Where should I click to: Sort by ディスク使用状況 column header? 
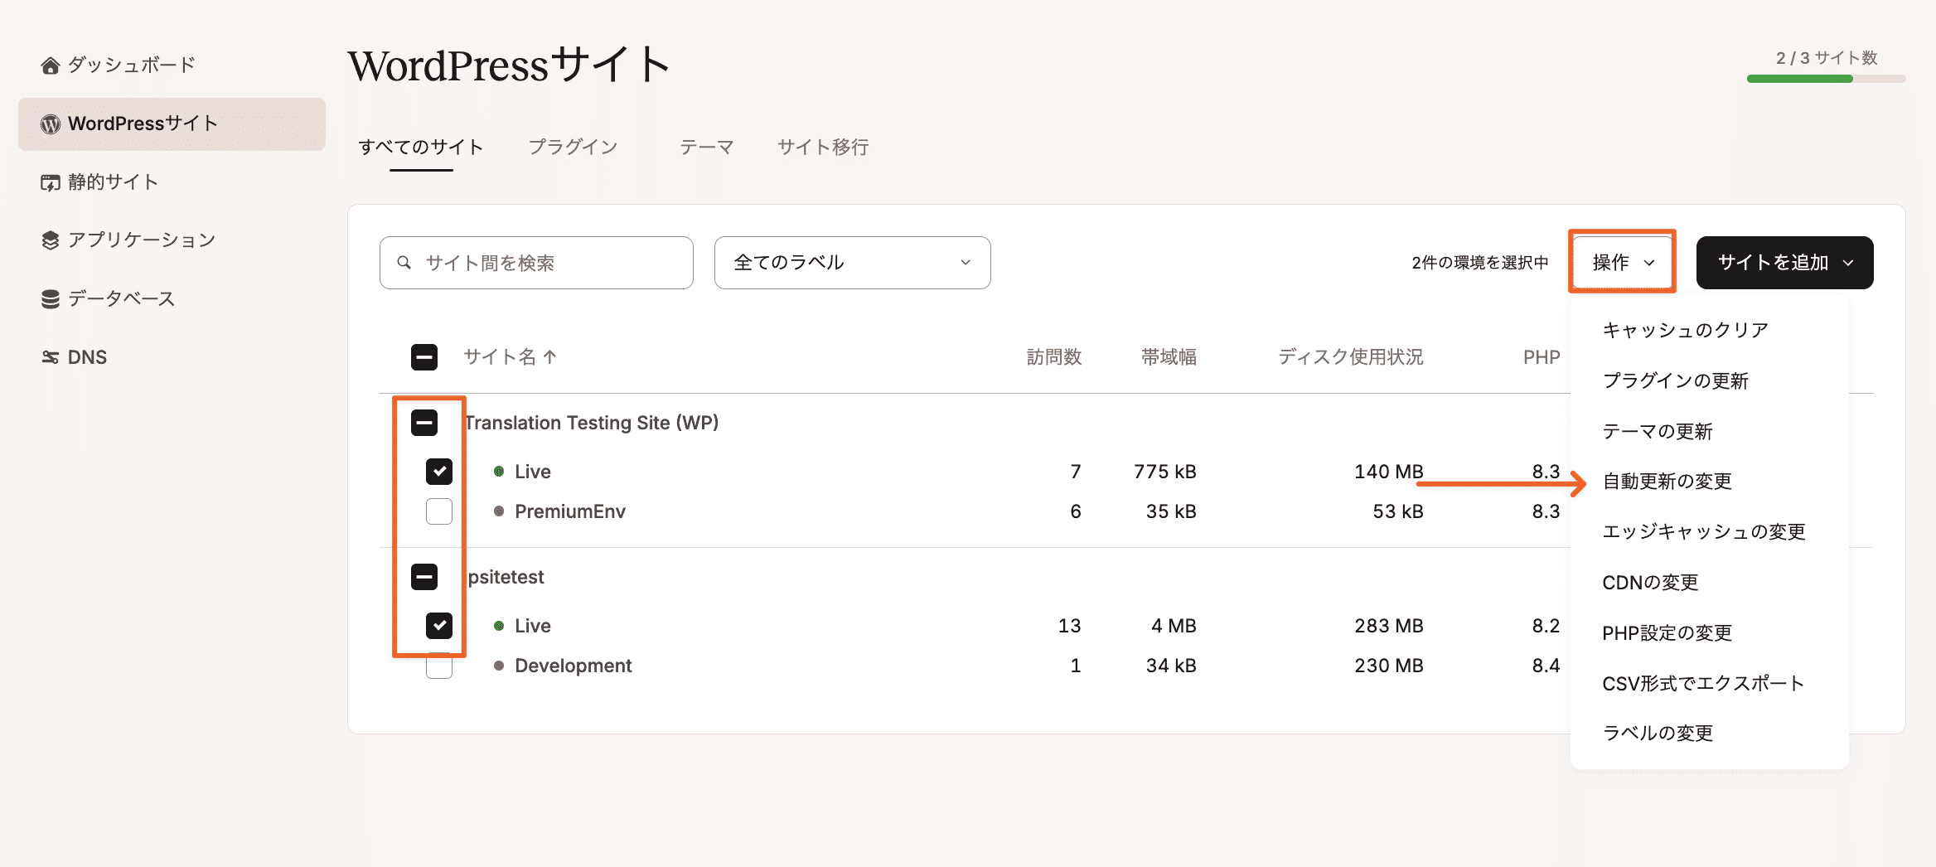(1351, 357)
